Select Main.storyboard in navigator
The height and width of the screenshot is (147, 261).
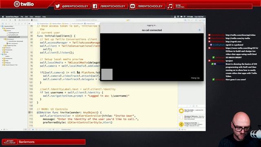tap(13, 44)
